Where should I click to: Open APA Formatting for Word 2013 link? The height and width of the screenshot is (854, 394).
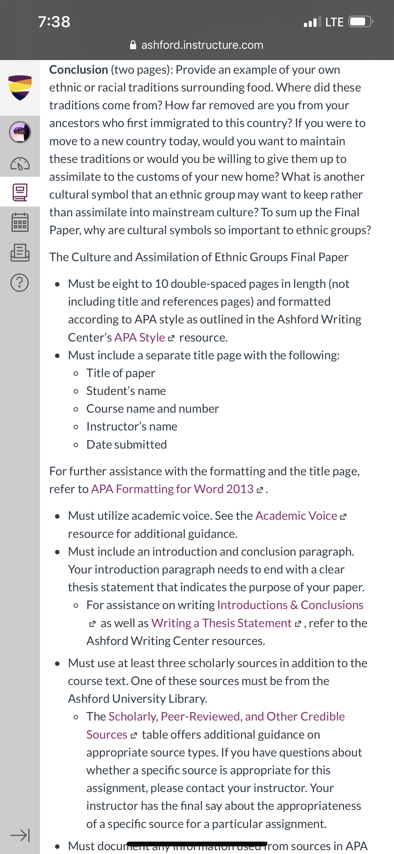(x=172, y=489)
